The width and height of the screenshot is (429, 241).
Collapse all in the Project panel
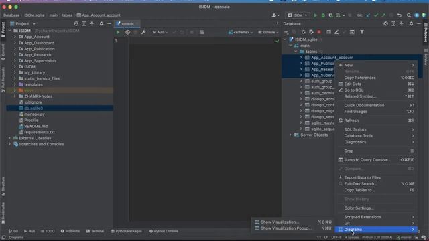point(92,24)
